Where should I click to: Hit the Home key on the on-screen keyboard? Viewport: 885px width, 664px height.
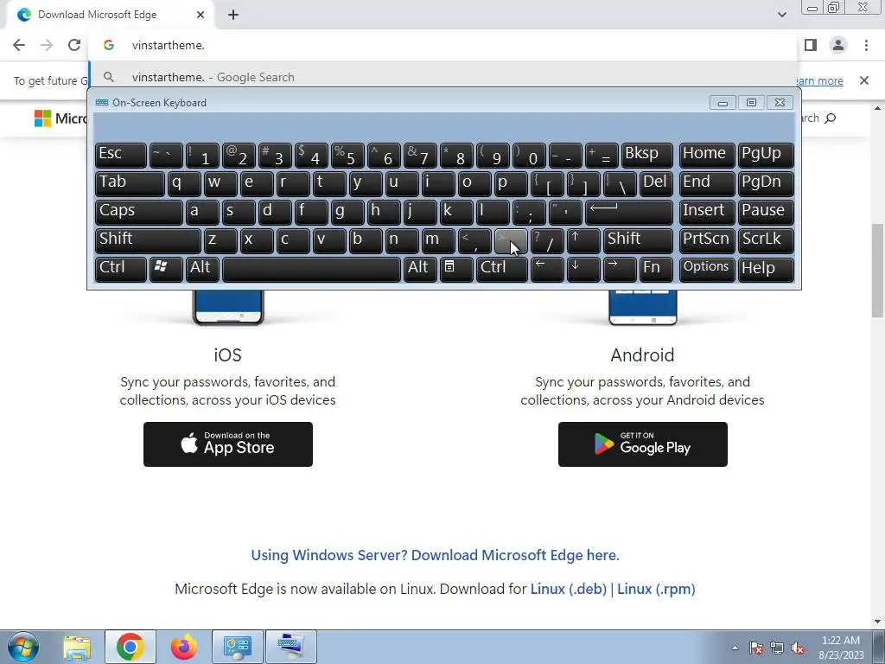(x=707, y=155)
